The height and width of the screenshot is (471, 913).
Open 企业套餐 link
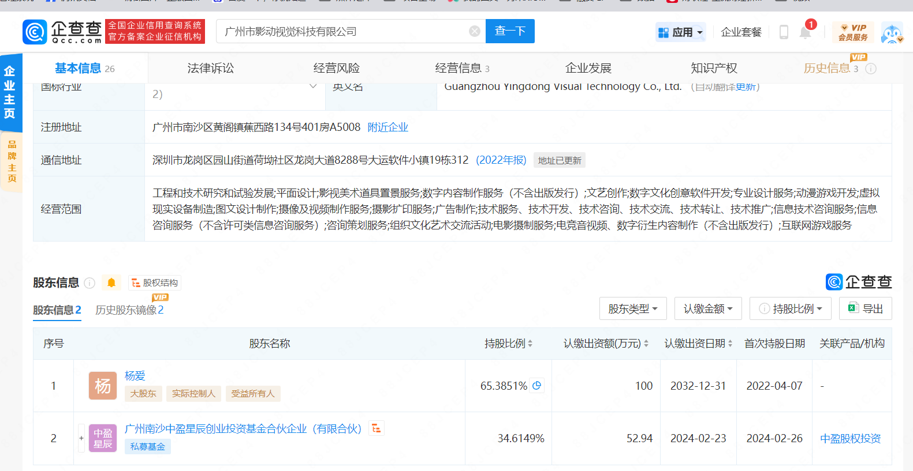pos(741,32)
